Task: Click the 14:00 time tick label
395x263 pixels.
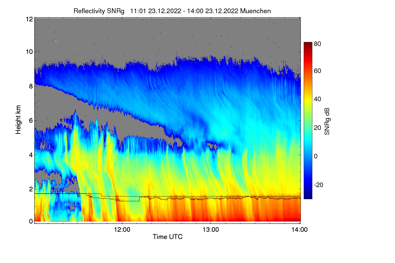Action: pos(300,230)
